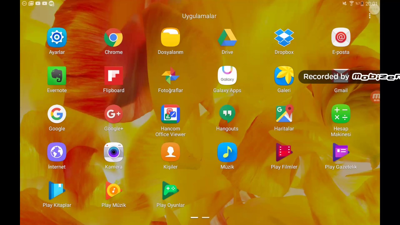Open the Play Filmler app

coord(284,152)
